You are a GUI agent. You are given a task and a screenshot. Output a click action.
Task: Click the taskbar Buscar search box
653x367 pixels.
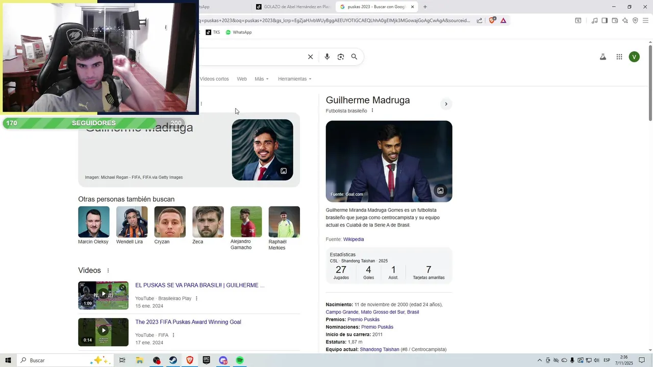tap(65, 360)
